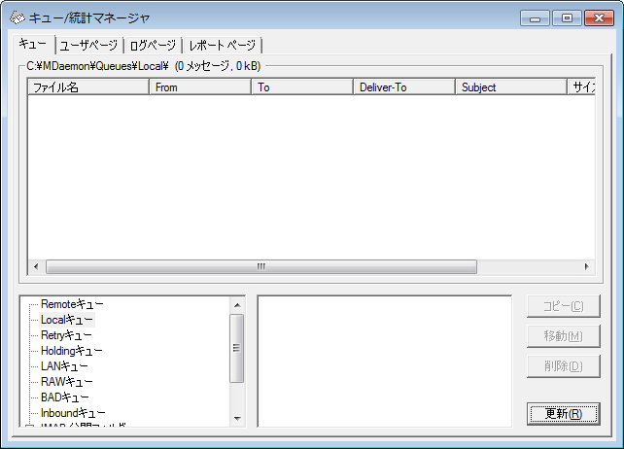The image size is (624, 449).
Task: Select BADキュー in the tree
Action: click(x=65, y=397)
